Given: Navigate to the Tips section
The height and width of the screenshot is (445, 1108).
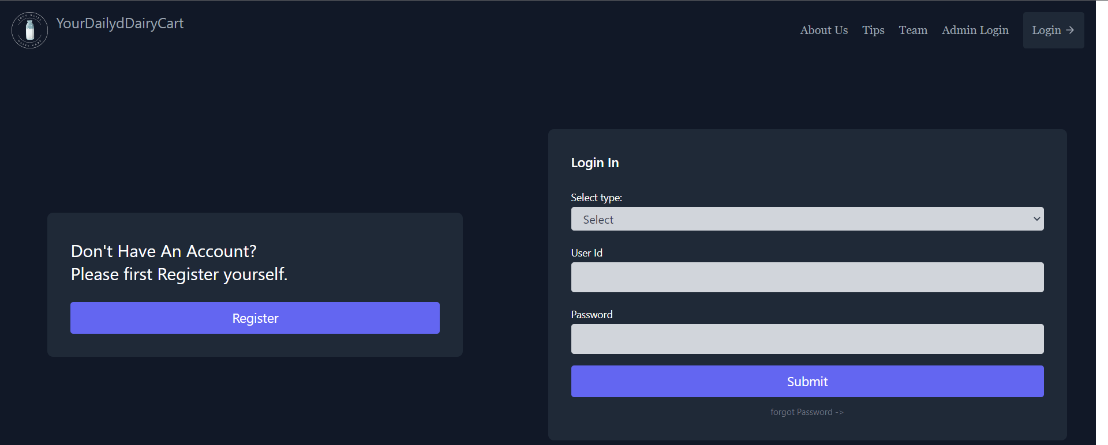Looking at the screenshot, I should [873, 30].
